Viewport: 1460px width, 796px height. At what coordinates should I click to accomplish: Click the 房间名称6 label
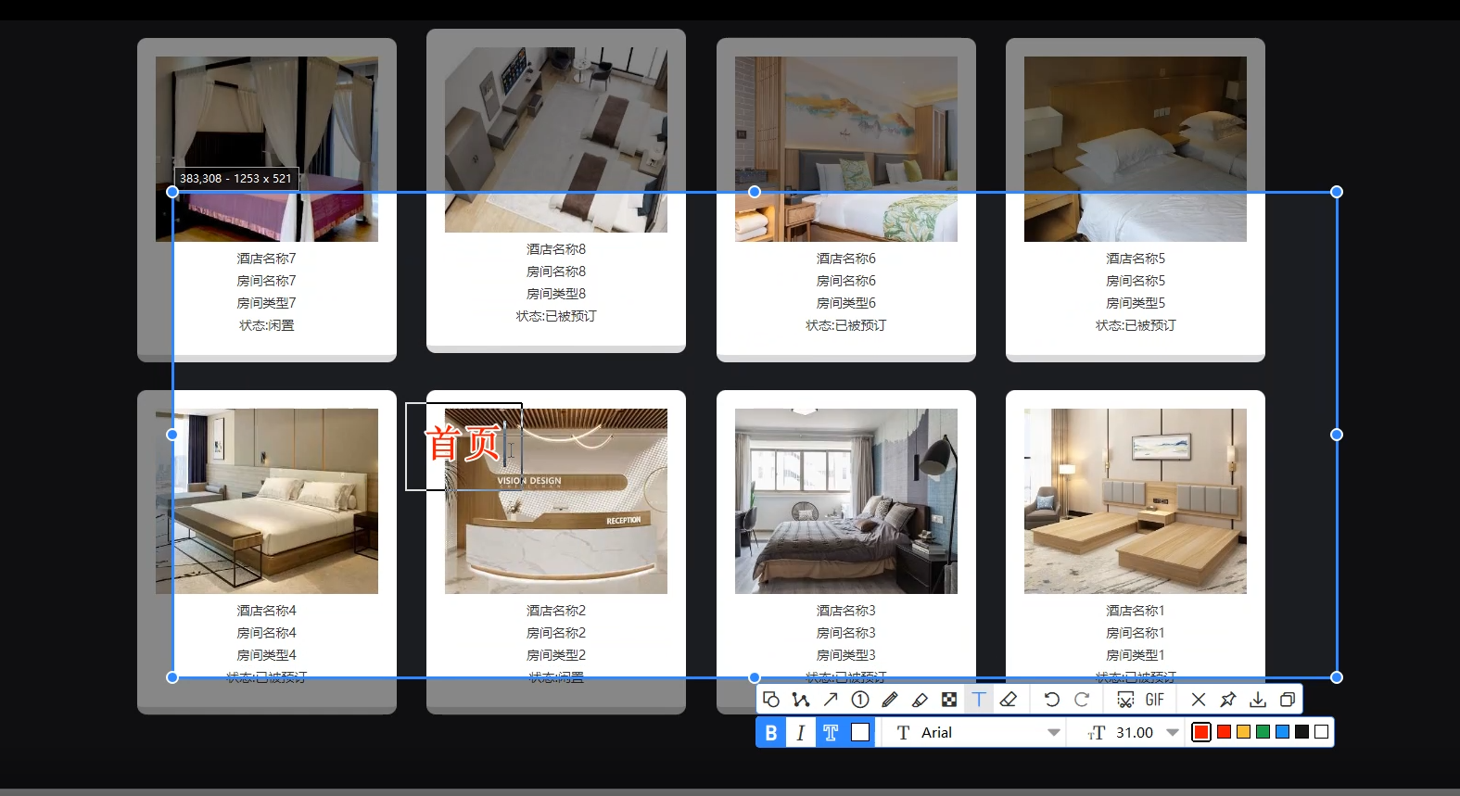pos(846,281)
